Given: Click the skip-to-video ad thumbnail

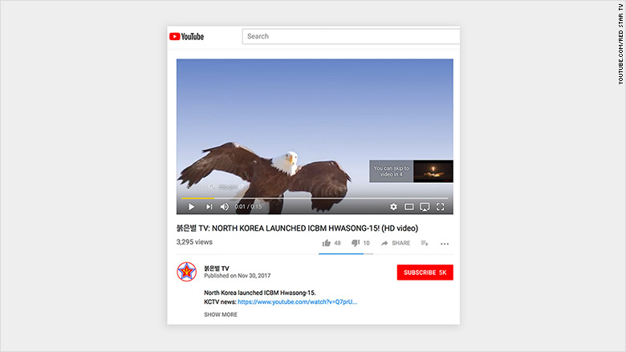Looking at the screenshot, I should tap(433, 172).
